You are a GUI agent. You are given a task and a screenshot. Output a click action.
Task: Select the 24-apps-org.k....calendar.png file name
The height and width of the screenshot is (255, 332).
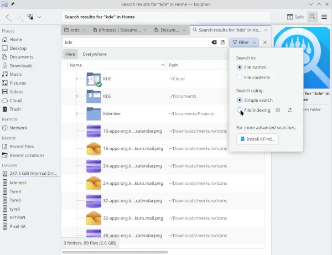pos(133,166)
